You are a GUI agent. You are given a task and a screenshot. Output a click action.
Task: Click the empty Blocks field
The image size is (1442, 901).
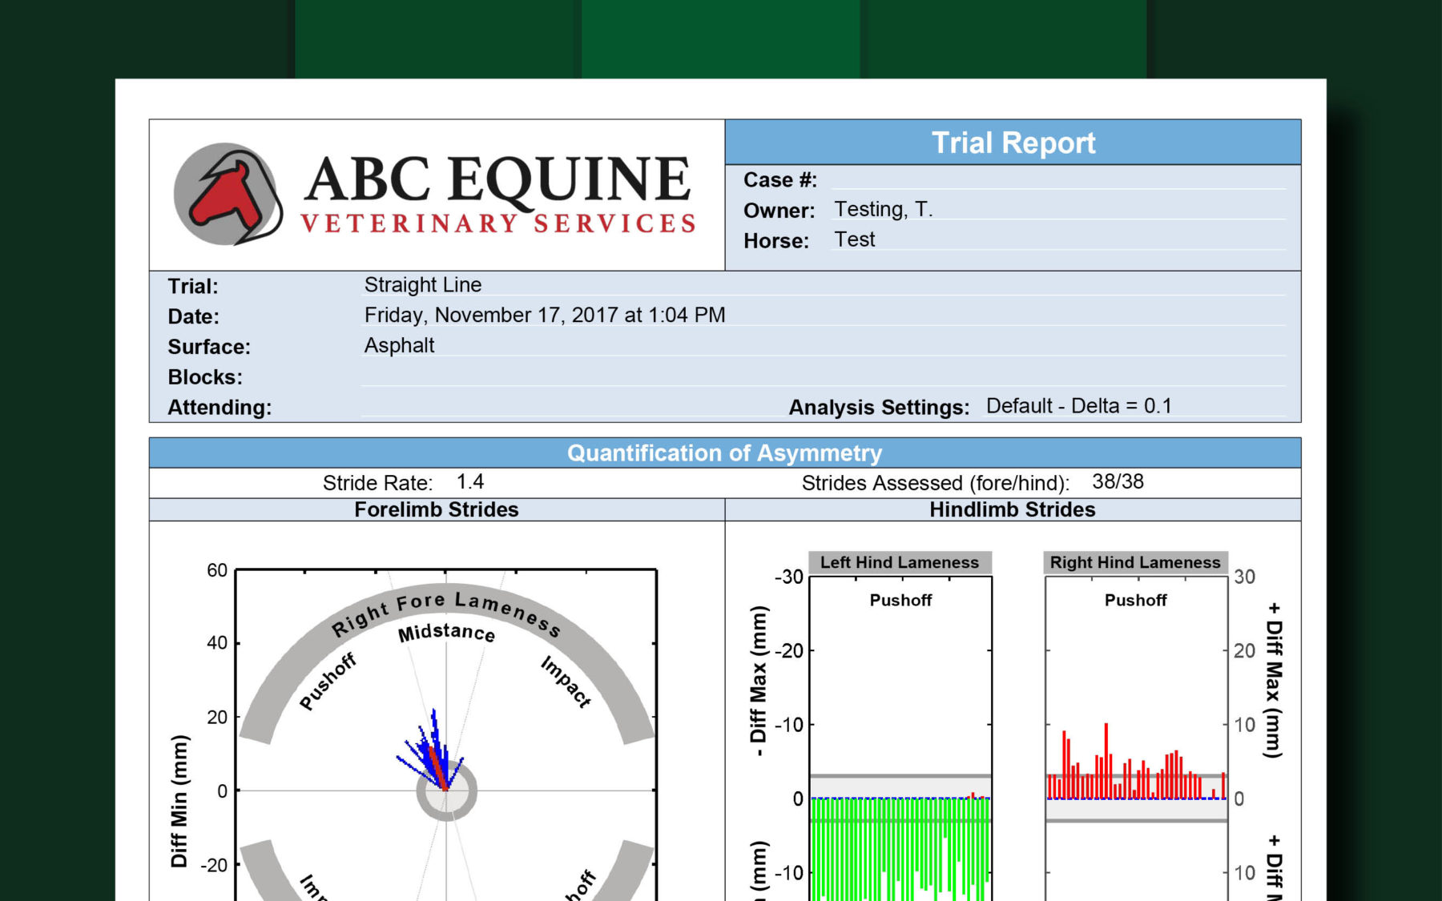point(822,376)
